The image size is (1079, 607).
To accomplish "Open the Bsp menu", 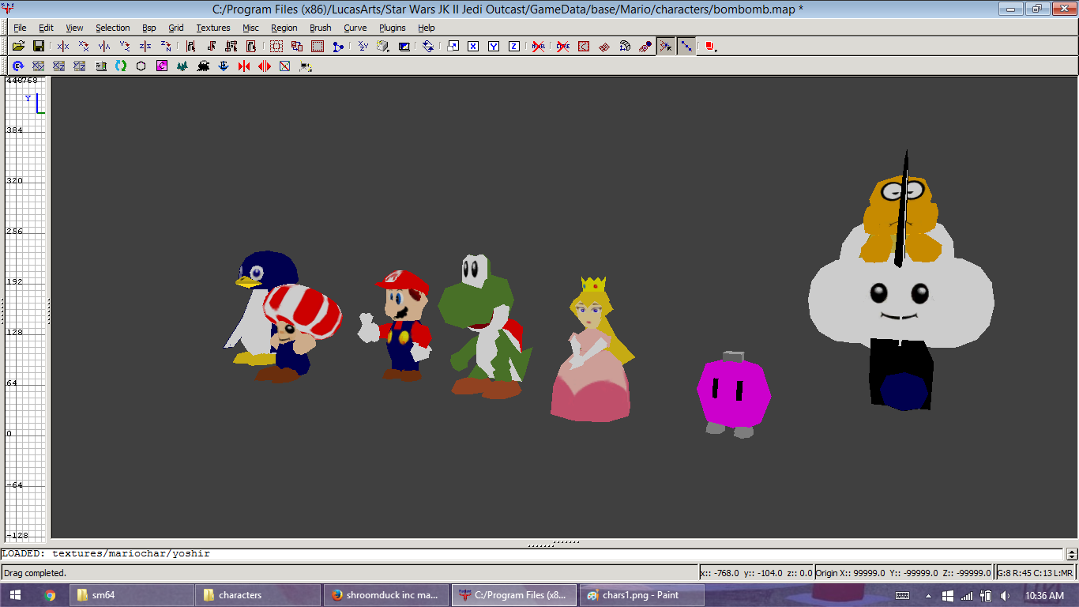I will 149,28.
